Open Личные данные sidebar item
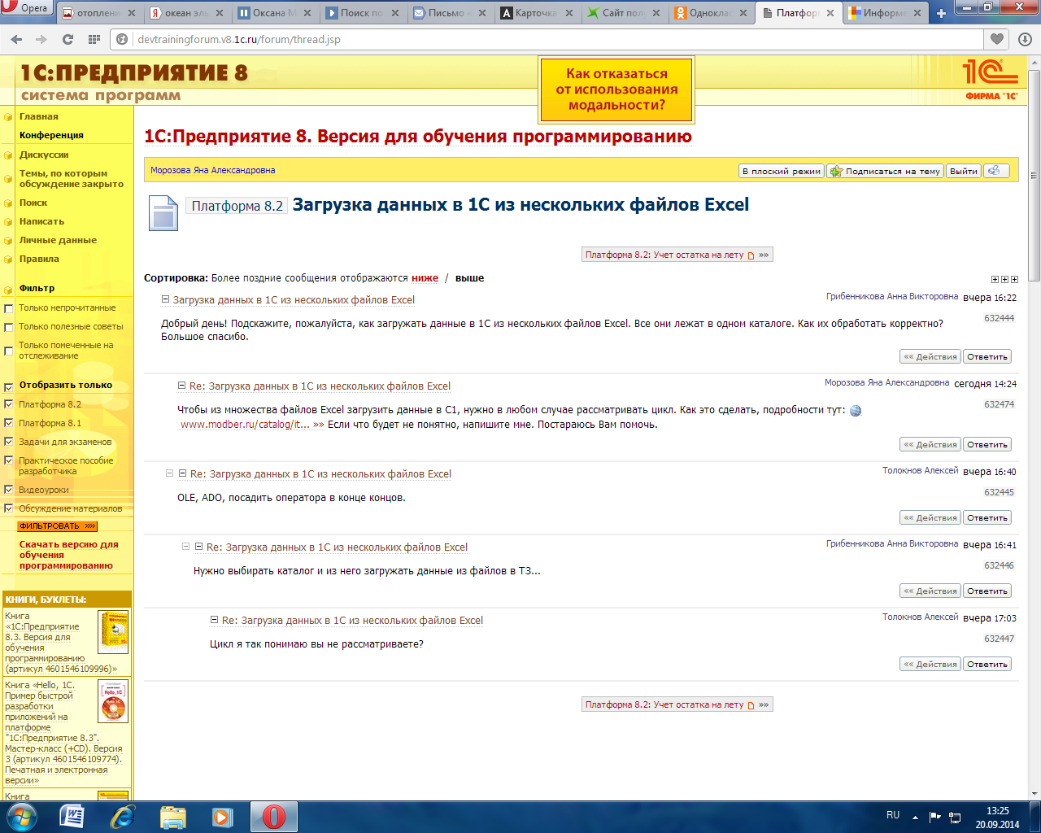Screen dimensions: 1041x833 point(58,240)
